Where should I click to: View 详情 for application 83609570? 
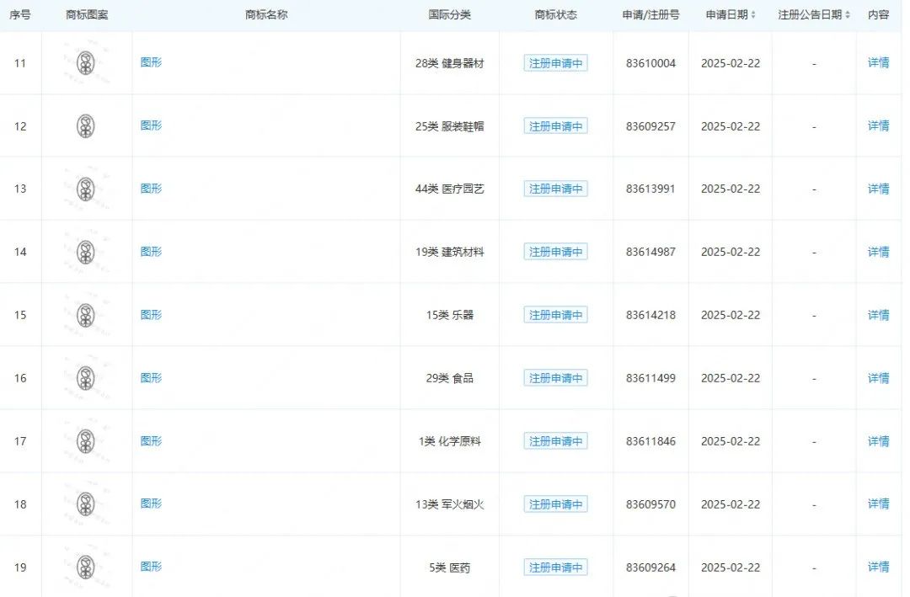pos(878,504)
